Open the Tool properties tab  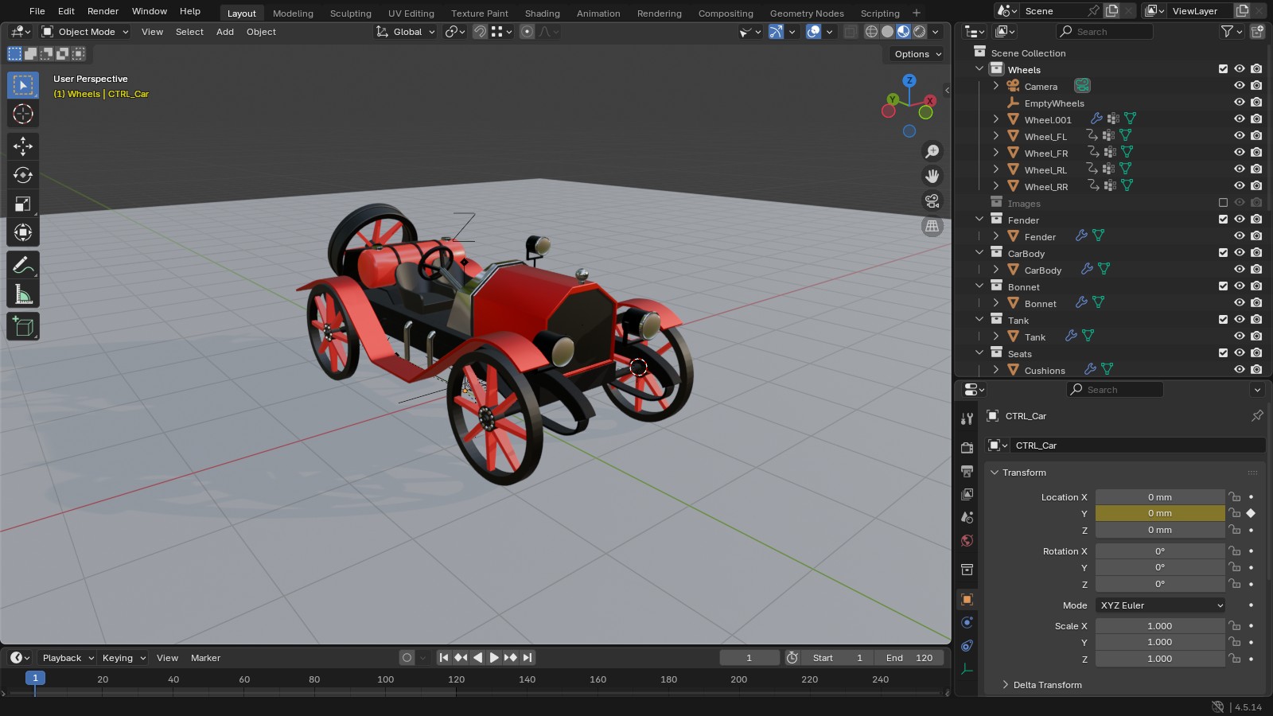click(x=967, y=418)
